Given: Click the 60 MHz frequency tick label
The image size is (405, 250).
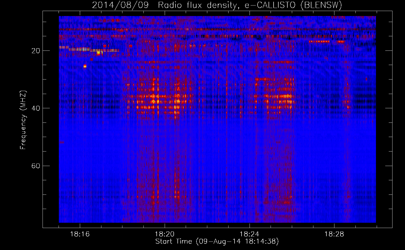Looking at the screenshot, I should (36, 166).
